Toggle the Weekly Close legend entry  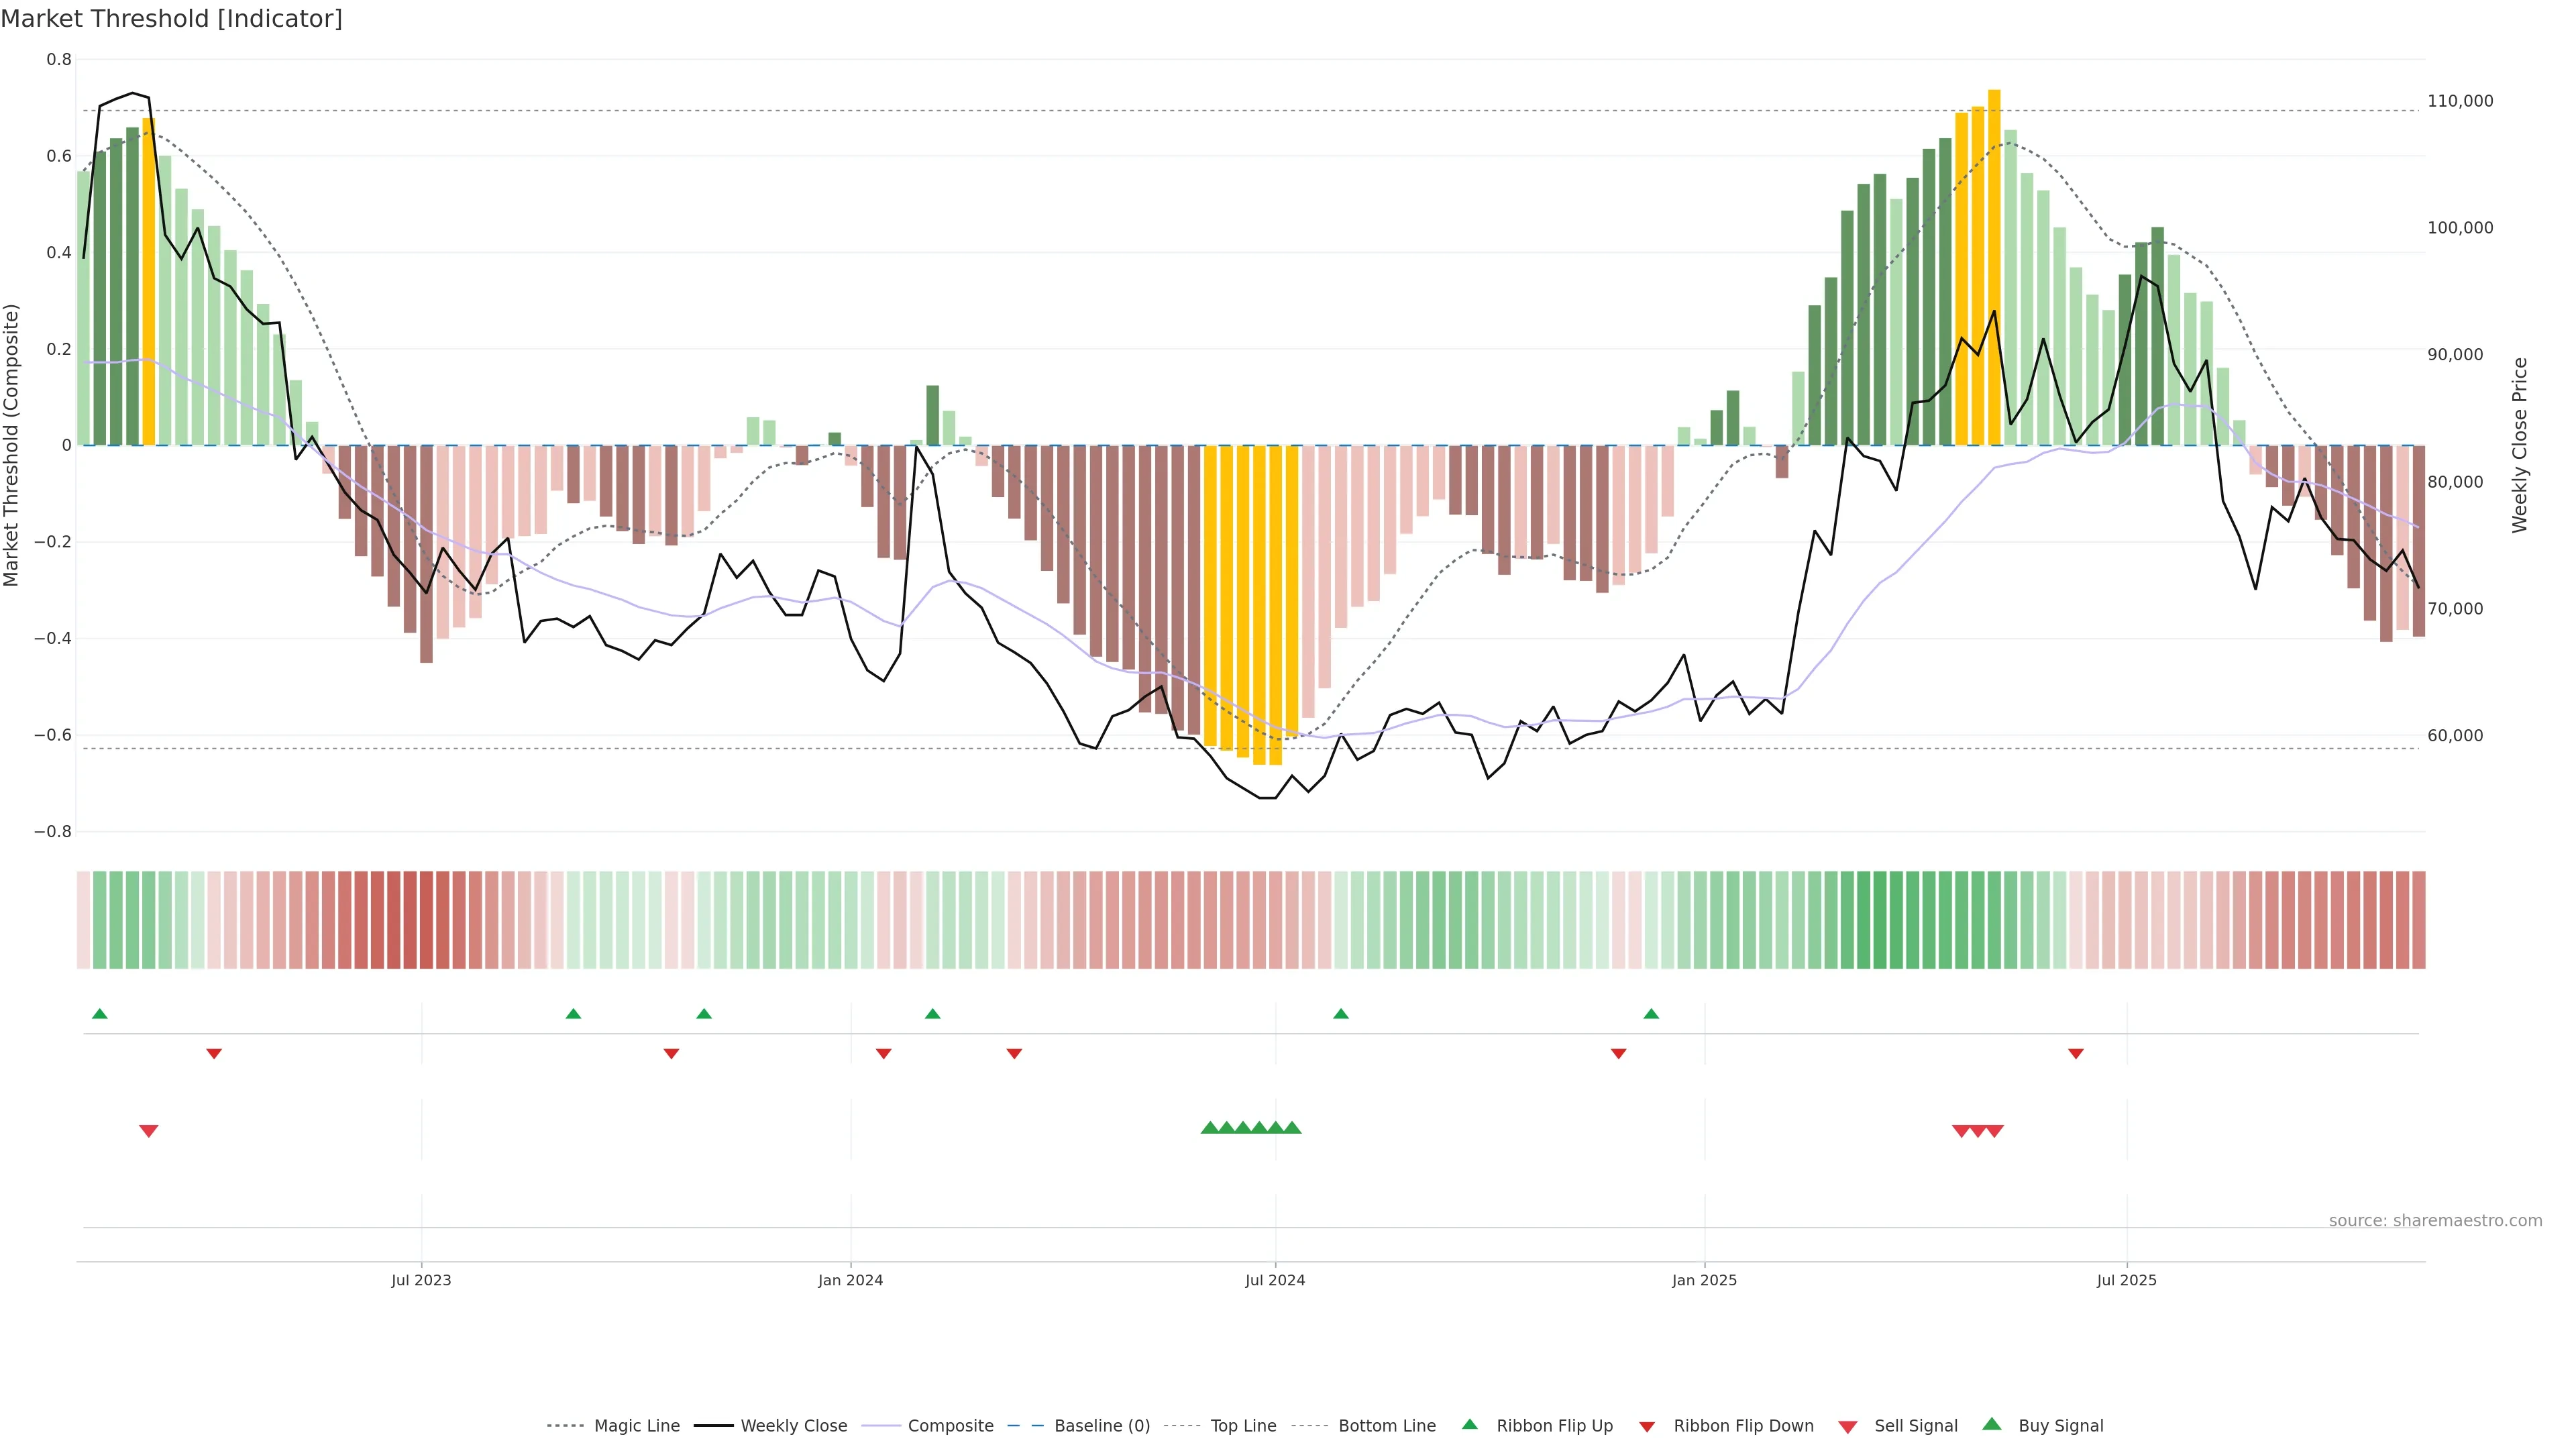point(793,1426)
